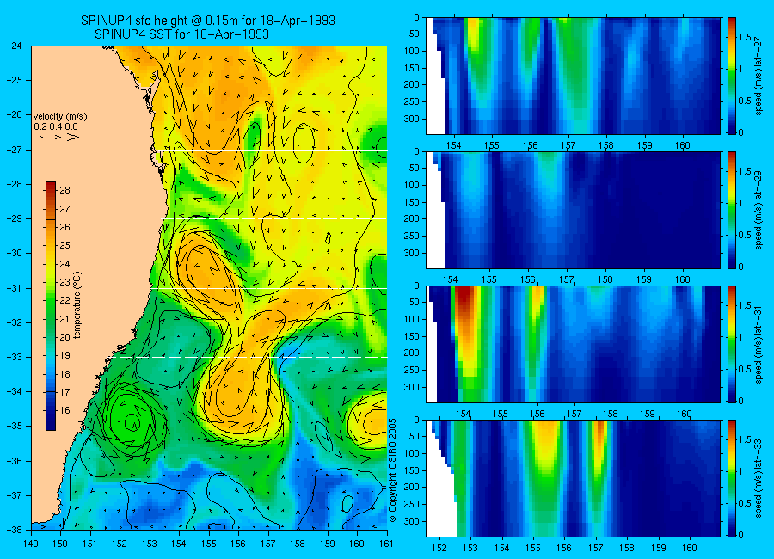Click the temperature color bar on the map

point(51,306)
